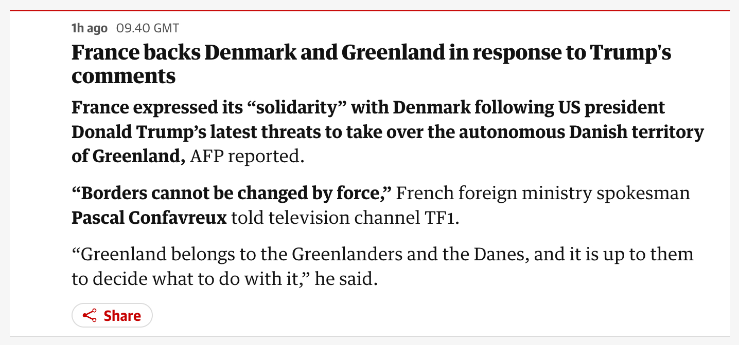Click the bold quote "Borders cannot be changed by force"
739x345 pixels.
[x=233, y=194]
